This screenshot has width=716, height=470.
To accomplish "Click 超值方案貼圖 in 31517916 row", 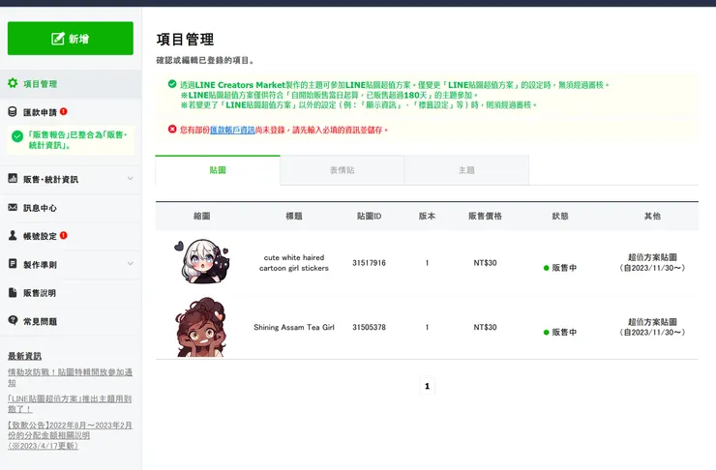I will 652,257.
